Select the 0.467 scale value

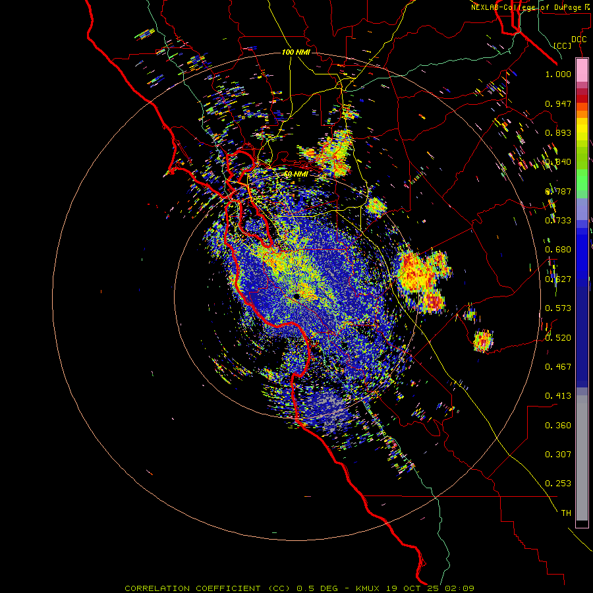click(558, 367)
